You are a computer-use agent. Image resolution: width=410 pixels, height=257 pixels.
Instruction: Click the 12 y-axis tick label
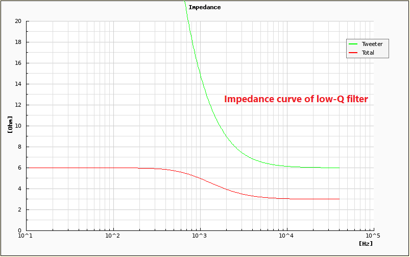pos(18,105)
